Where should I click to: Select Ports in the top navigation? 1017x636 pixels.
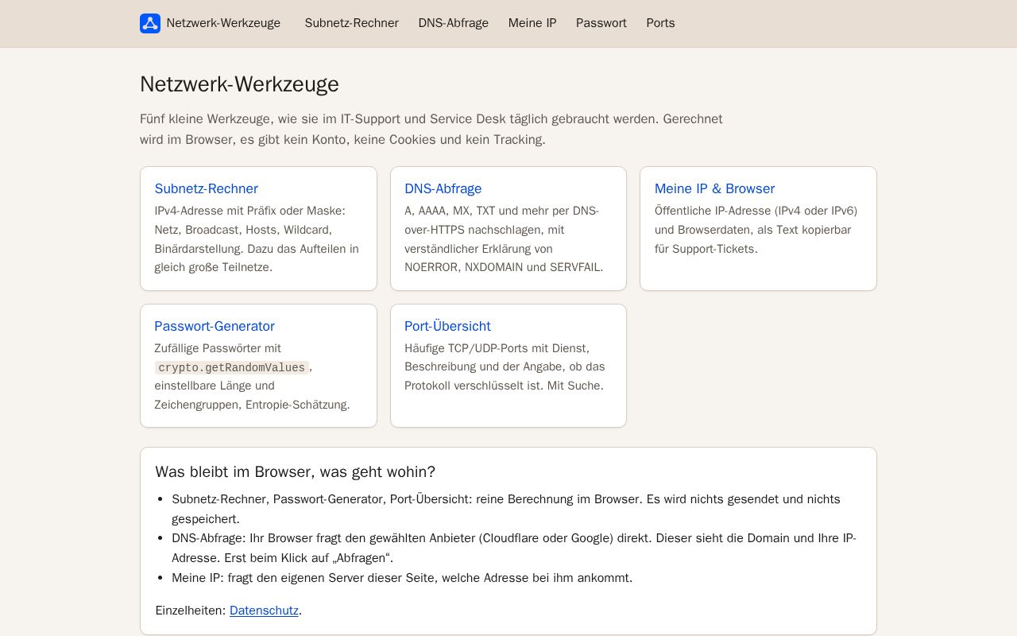[660, 23]
